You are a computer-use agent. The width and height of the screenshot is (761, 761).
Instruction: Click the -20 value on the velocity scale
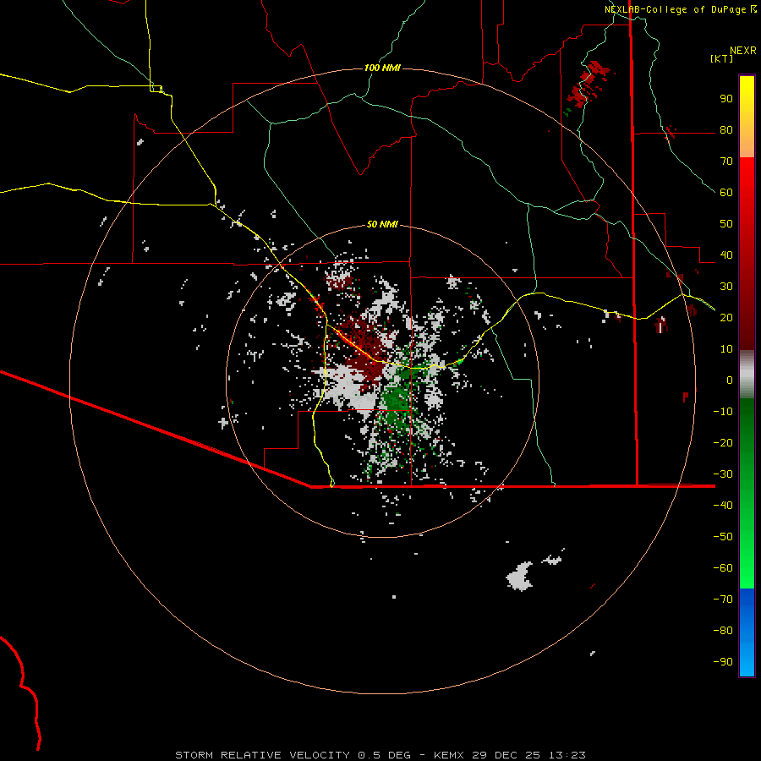click(723, 443)
